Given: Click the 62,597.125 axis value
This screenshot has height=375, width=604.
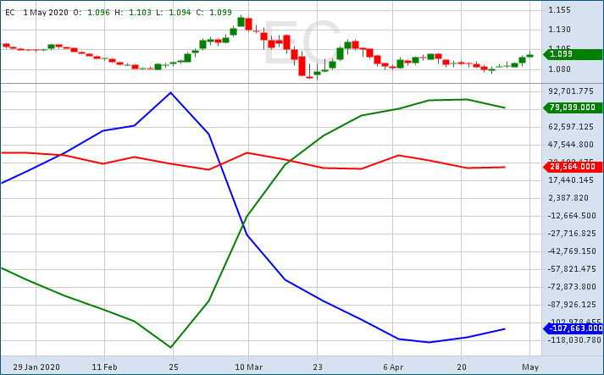Looking at the screenshot, I should coord(571,127).
